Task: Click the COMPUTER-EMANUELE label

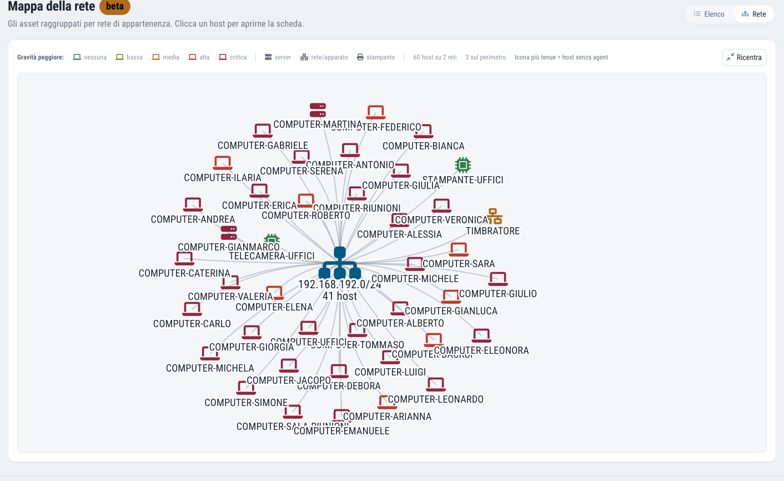Action: 341,431
